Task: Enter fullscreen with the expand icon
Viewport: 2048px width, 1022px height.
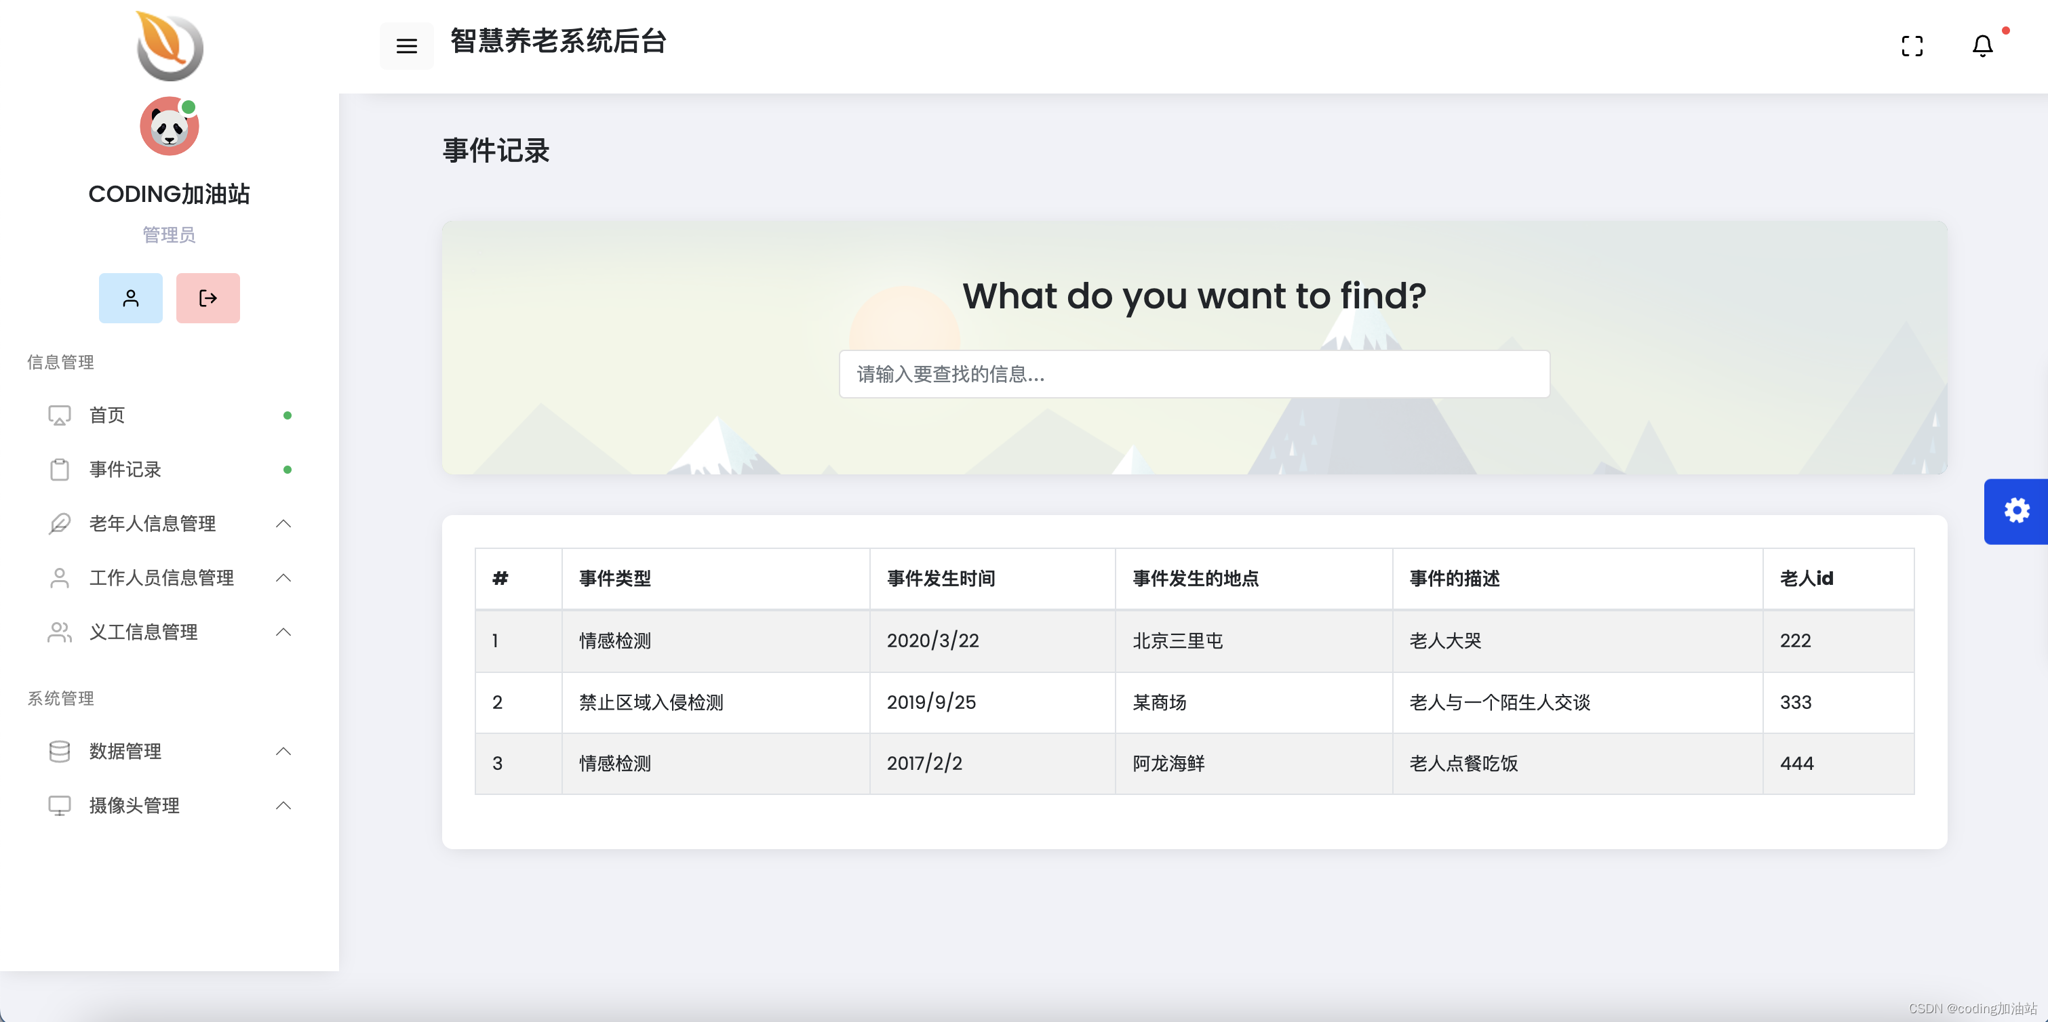Action: pyautogui.click(x=1912, y=46)
